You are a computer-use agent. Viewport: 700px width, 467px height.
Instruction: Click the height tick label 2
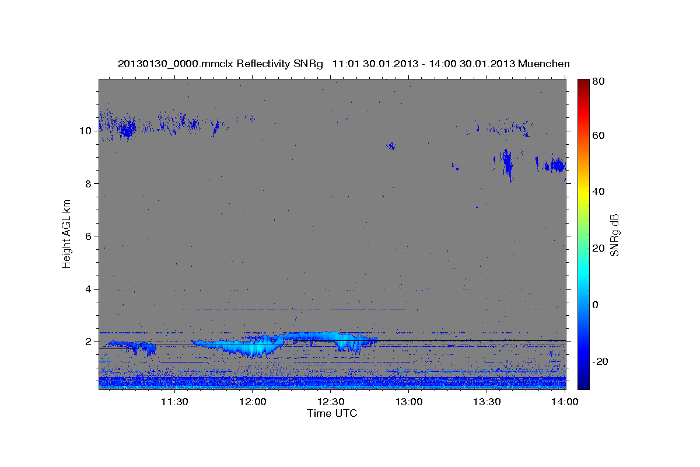point(87,341)
